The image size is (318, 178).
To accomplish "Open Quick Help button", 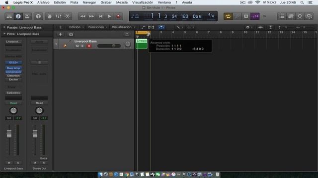I will (x=38, y=16).
